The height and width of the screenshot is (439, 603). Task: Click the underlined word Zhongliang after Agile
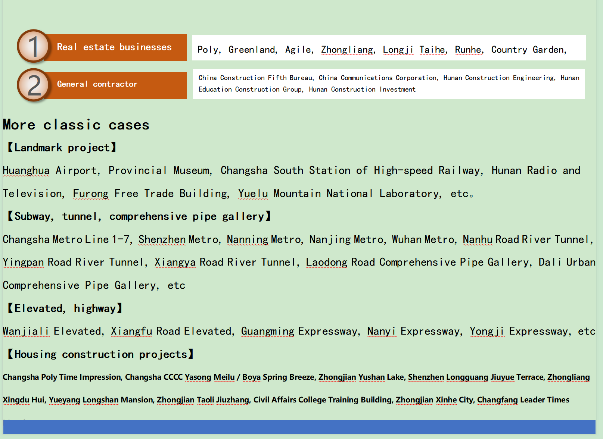pos(348,50)
